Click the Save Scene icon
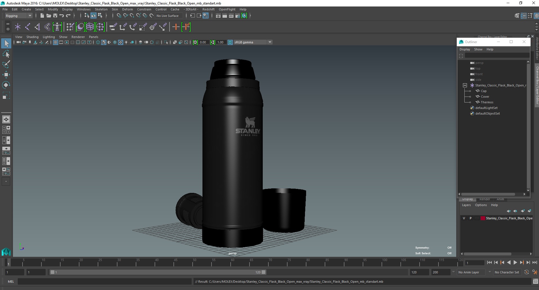This screenshot has height=290, width=539. pos(55,16)
